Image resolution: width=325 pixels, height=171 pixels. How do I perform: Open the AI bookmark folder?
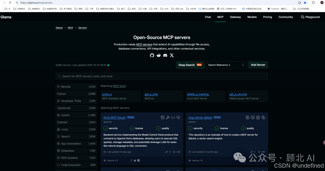pos(8,9)
